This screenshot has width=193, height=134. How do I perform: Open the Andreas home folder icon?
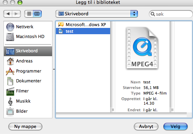10,61
